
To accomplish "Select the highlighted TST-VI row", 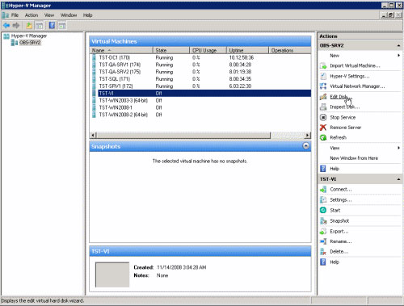I will (200, 94).
